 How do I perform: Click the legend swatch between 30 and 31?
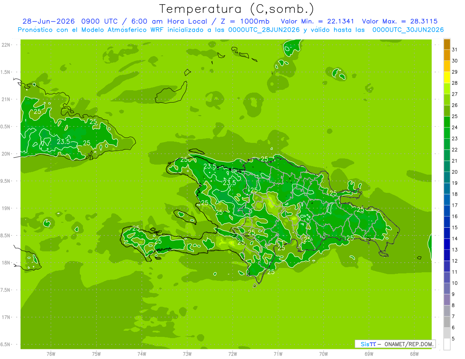(x=447, y=55)
